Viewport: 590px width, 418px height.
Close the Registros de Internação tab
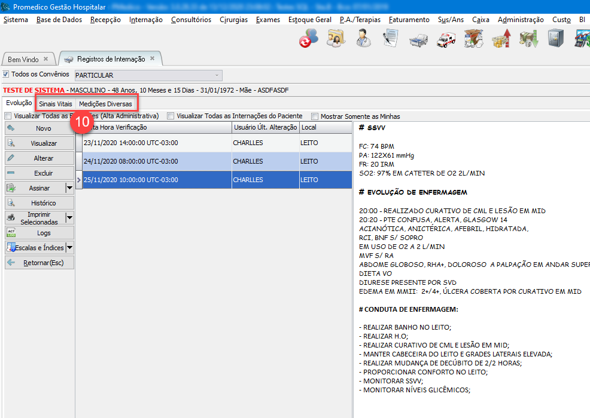[152, 59]
